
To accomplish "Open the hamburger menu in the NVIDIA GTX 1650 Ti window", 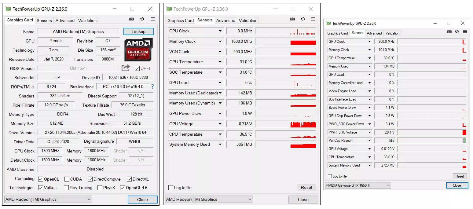I will point(465,31).
